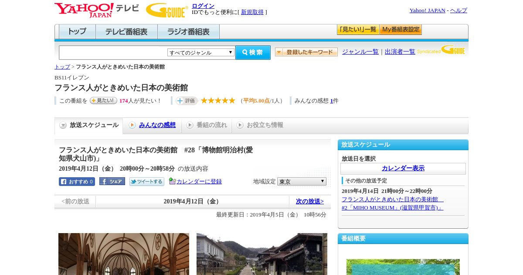Click the 番組の流れ tab play icon

(x=190, y=125)
